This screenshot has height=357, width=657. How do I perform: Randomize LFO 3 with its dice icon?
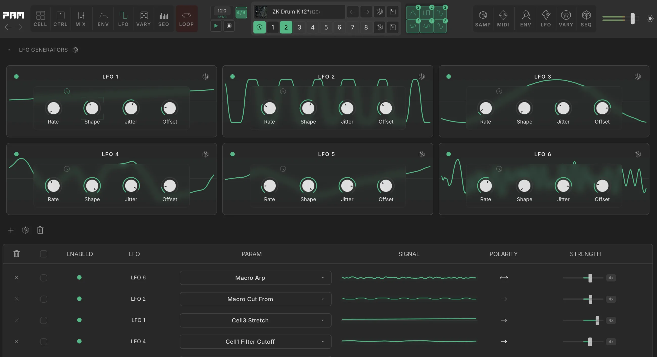coord(638,77)
